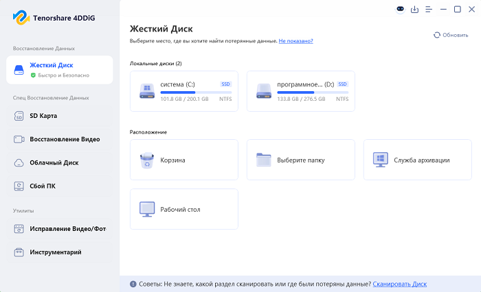Click the Выберите папку folder icon
The width and height of the screenshot is (481, 292).
(x=264, y=160)
